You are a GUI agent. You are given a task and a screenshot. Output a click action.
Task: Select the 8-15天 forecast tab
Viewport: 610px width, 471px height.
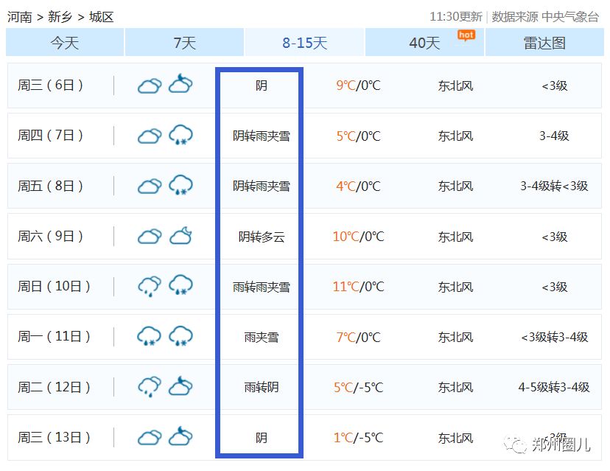pos(304,43)
